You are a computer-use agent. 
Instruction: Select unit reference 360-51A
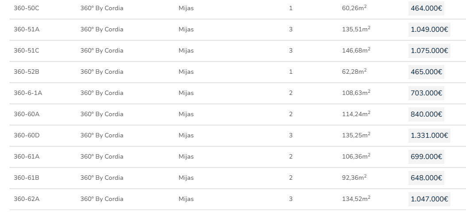[x=27, y=30]
